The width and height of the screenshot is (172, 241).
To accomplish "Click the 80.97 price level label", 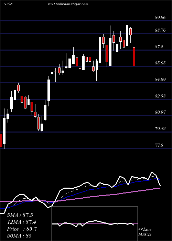I will (x=160, y=112).
